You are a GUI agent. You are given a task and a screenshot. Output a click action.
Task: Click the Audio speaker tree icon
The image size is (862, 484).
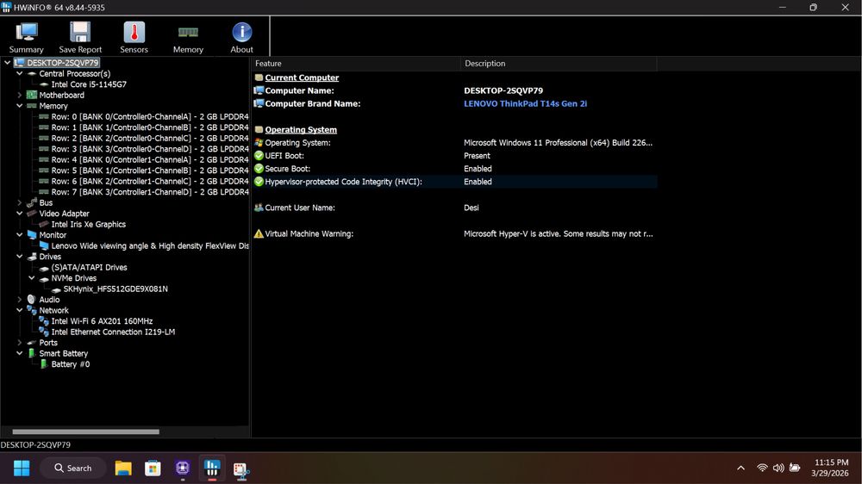pyautogui.click(x=31, y=300)
